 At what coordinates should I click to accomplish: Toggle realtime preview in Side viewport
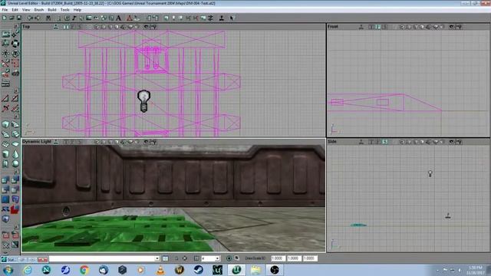(361, 142)
